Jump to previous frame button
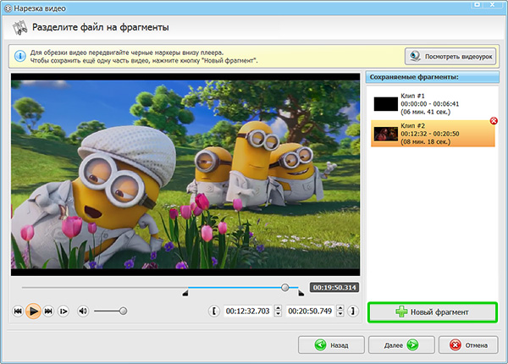This screenshot has width=508, height=364. coord(18,312)
